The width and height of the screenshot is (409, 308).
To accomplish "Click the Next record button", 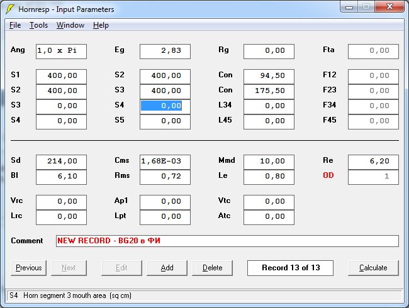I will 69,268.
